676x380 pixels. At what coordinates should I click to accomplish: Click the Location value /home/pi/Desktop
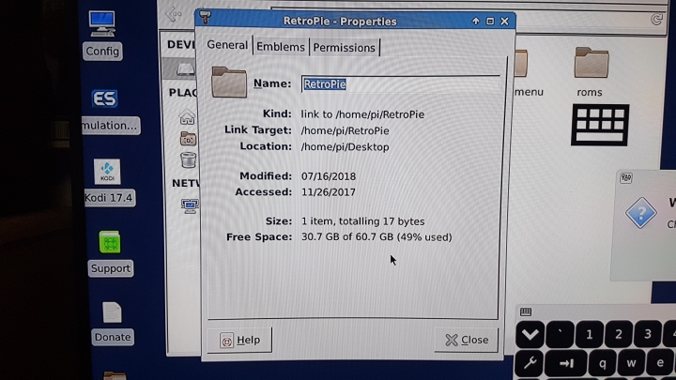[x=345, y=147]
